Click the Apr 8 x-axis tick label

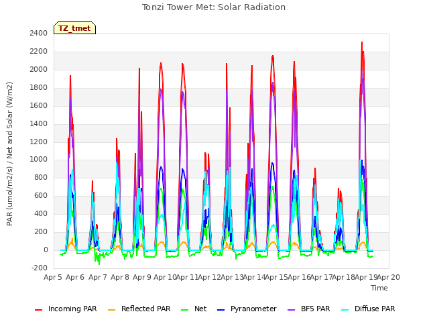120,277
